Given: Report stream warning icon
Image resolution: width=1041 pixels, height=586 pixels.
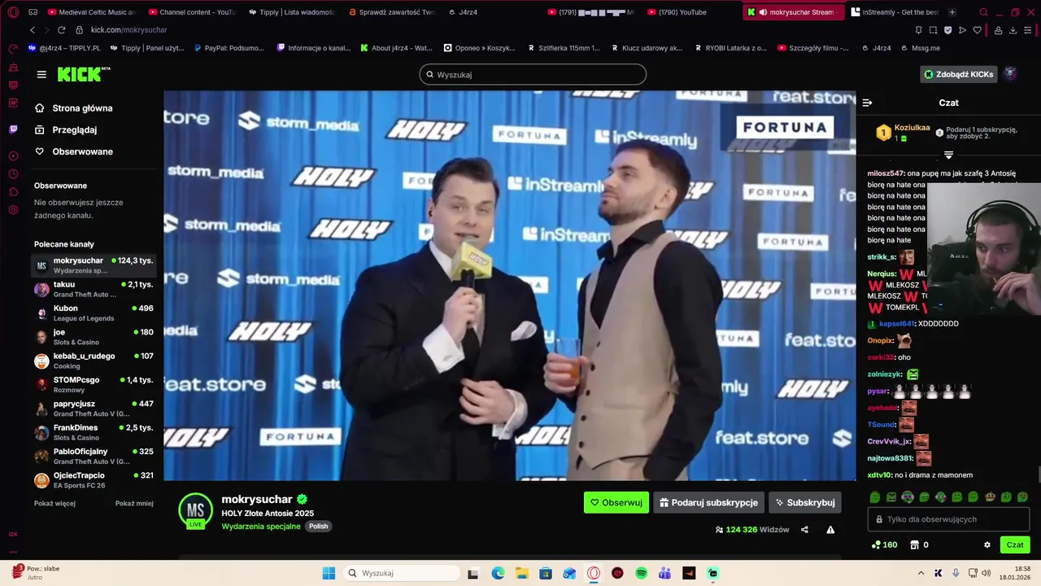Looking at the screenshot, I should pyautogui.click(x=830, y=530).
